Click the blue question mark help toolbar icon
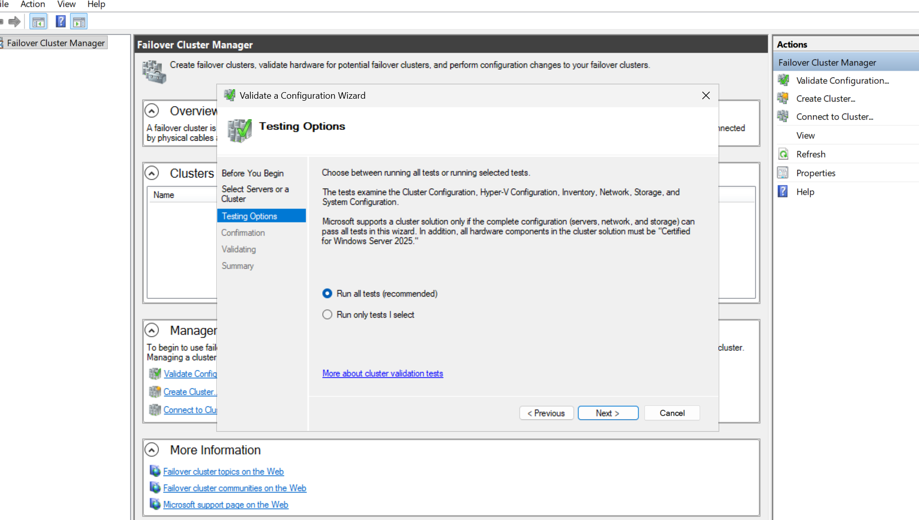 point(61,22)
